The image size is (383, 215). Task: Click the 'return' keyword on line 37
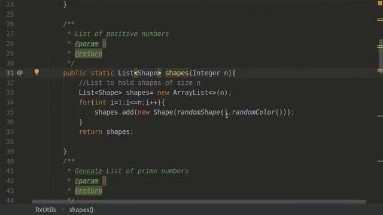[x=90, y=132]
